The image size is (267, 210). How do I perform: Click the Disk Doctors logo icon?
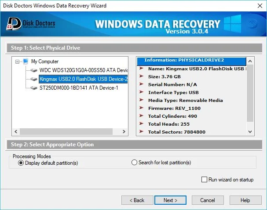[14, 23]
